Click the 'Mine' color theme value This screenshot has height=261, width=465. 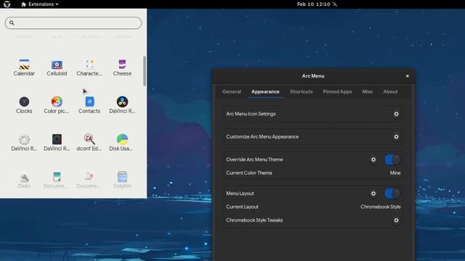395,173
